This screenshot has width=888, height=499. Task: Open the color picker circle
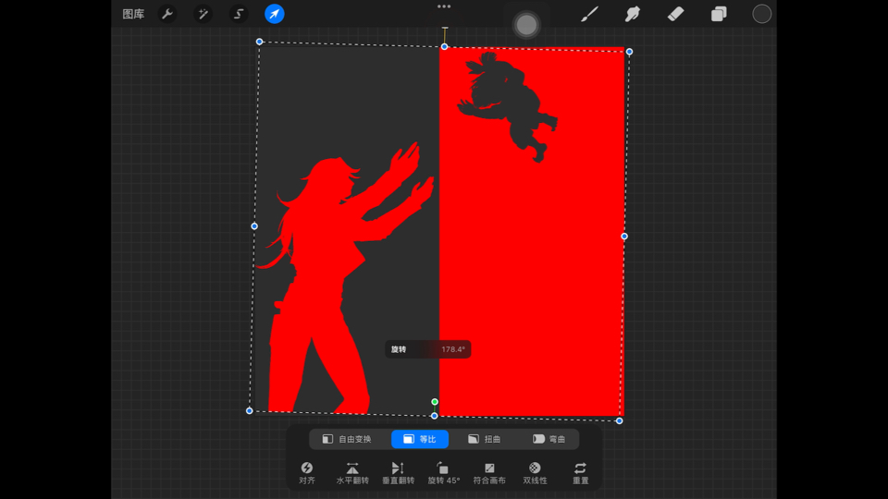pos(761,14)
